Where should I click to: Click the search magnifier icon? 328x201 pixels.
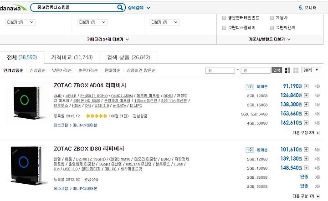point(120,8)
